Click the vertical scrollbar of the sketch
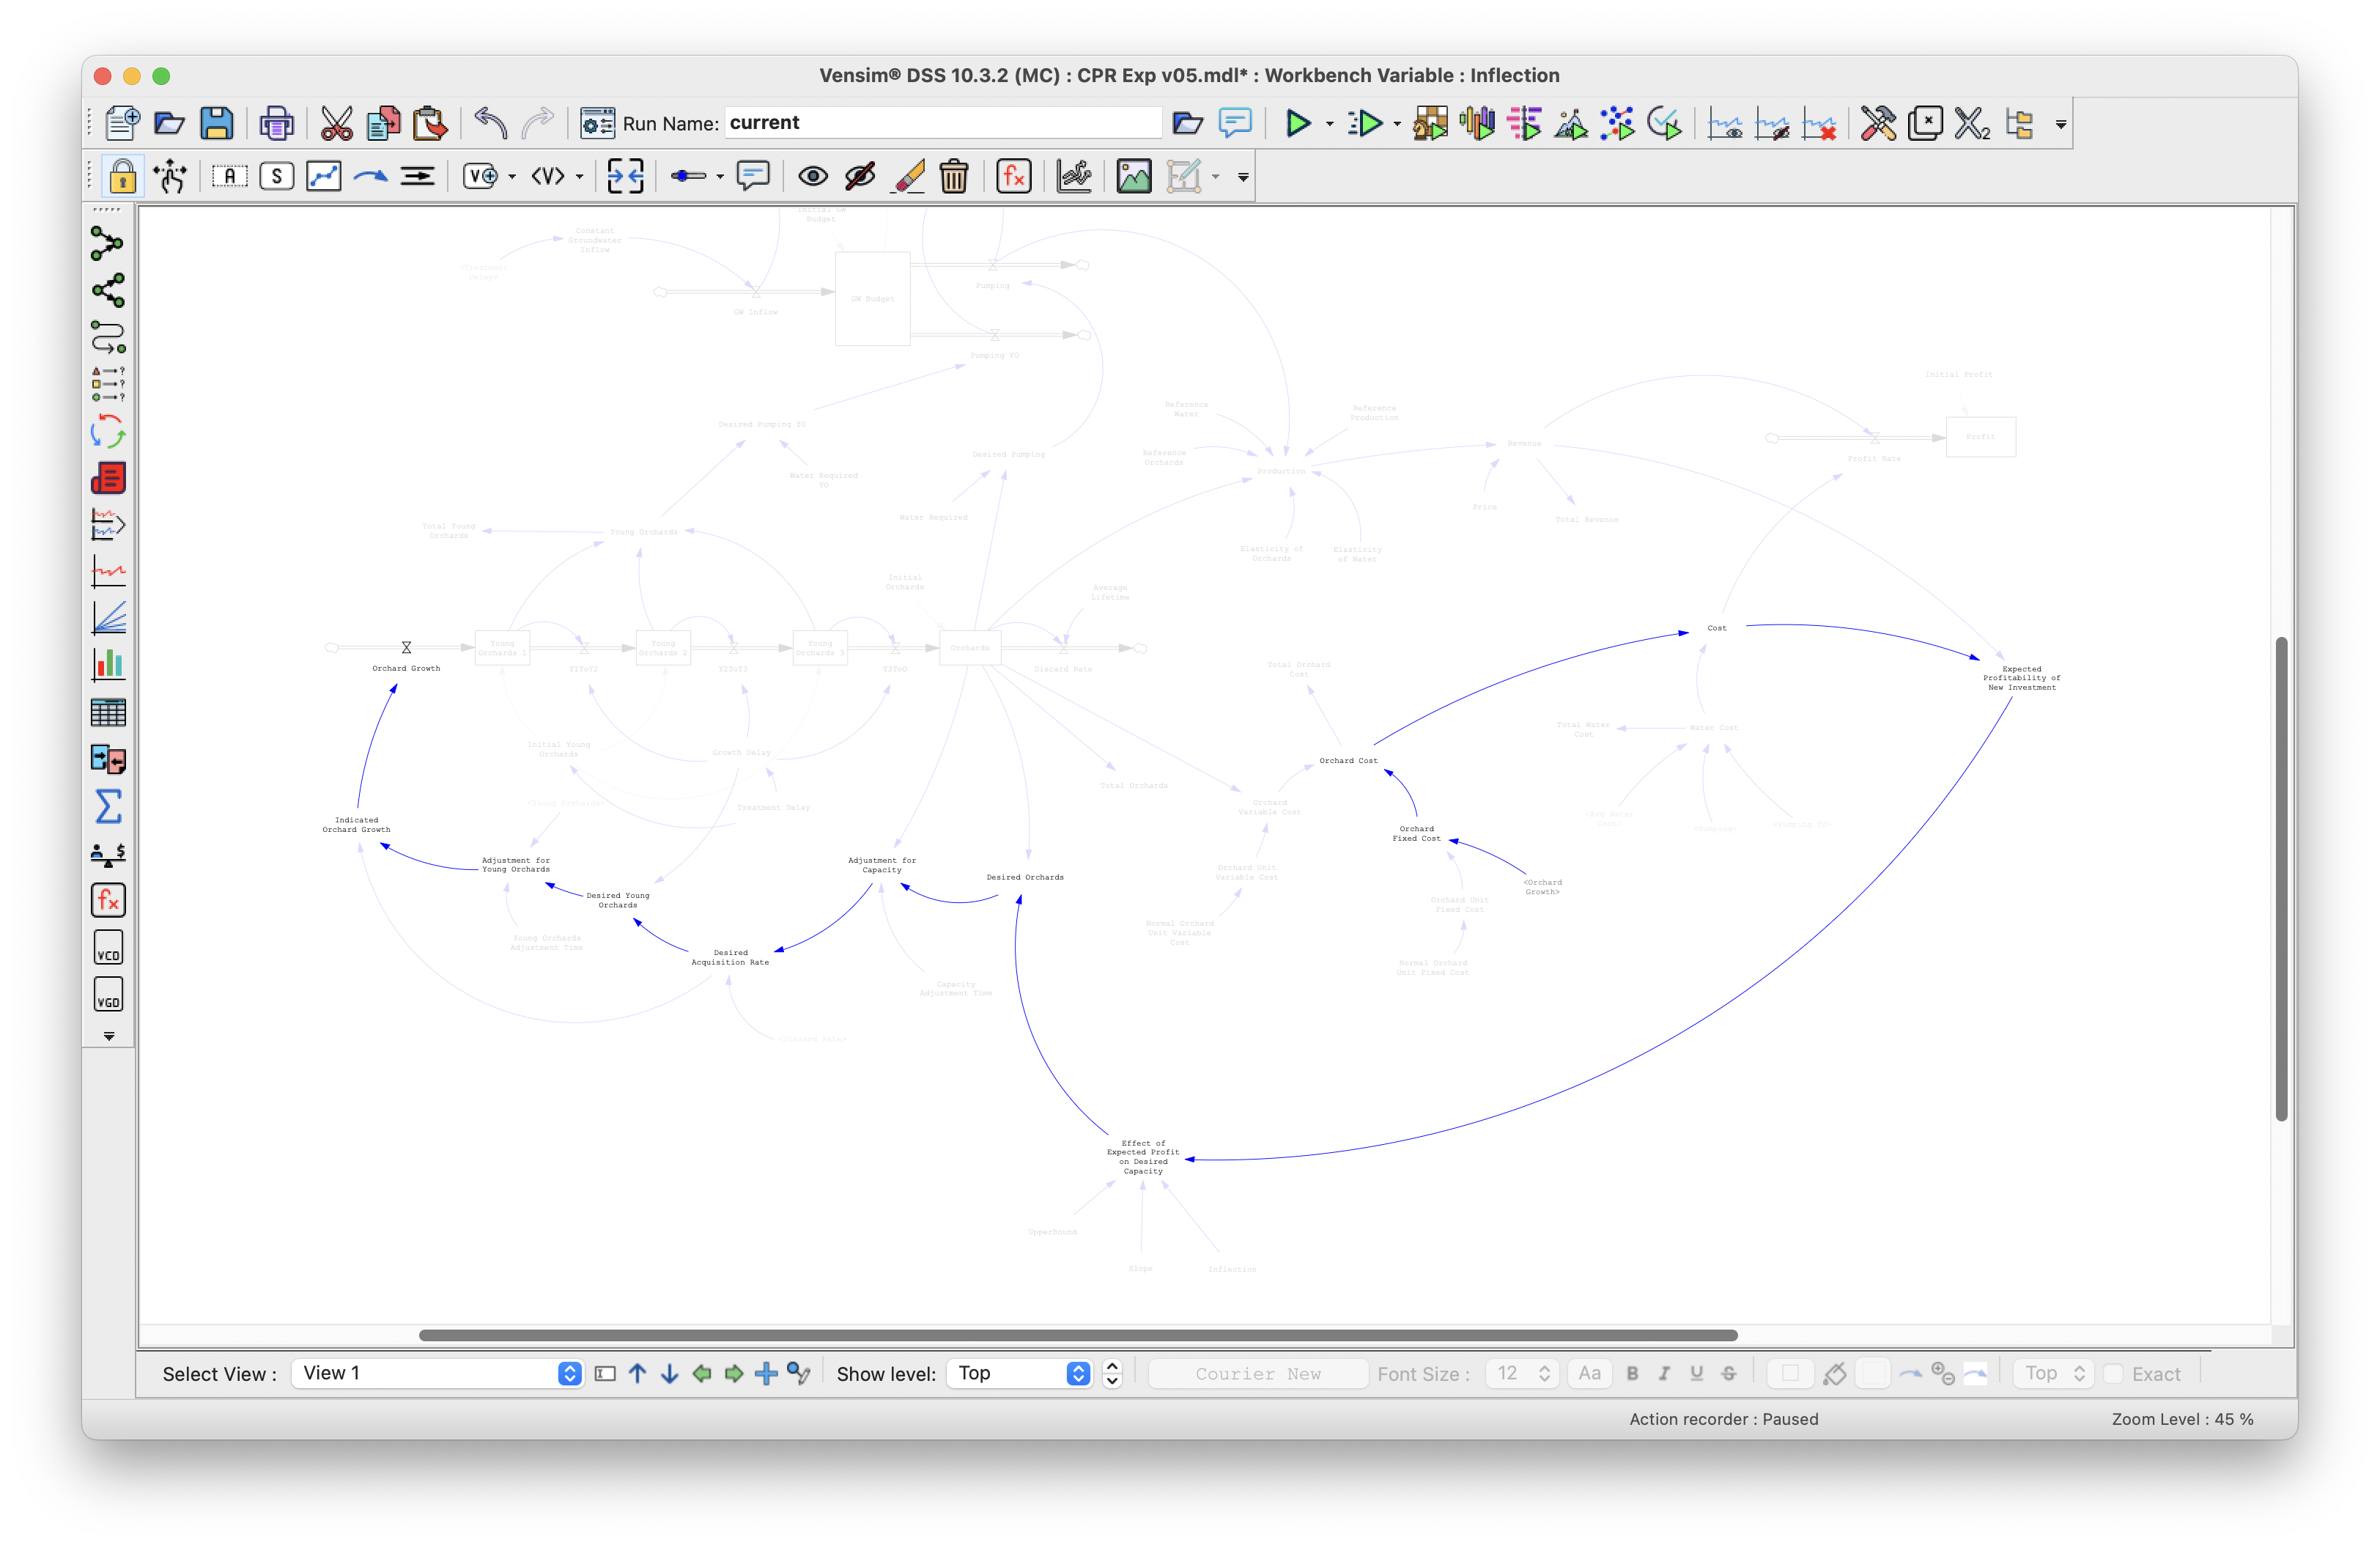This screenshot has width=2380, height=1548. click(x=2281, y=878)
